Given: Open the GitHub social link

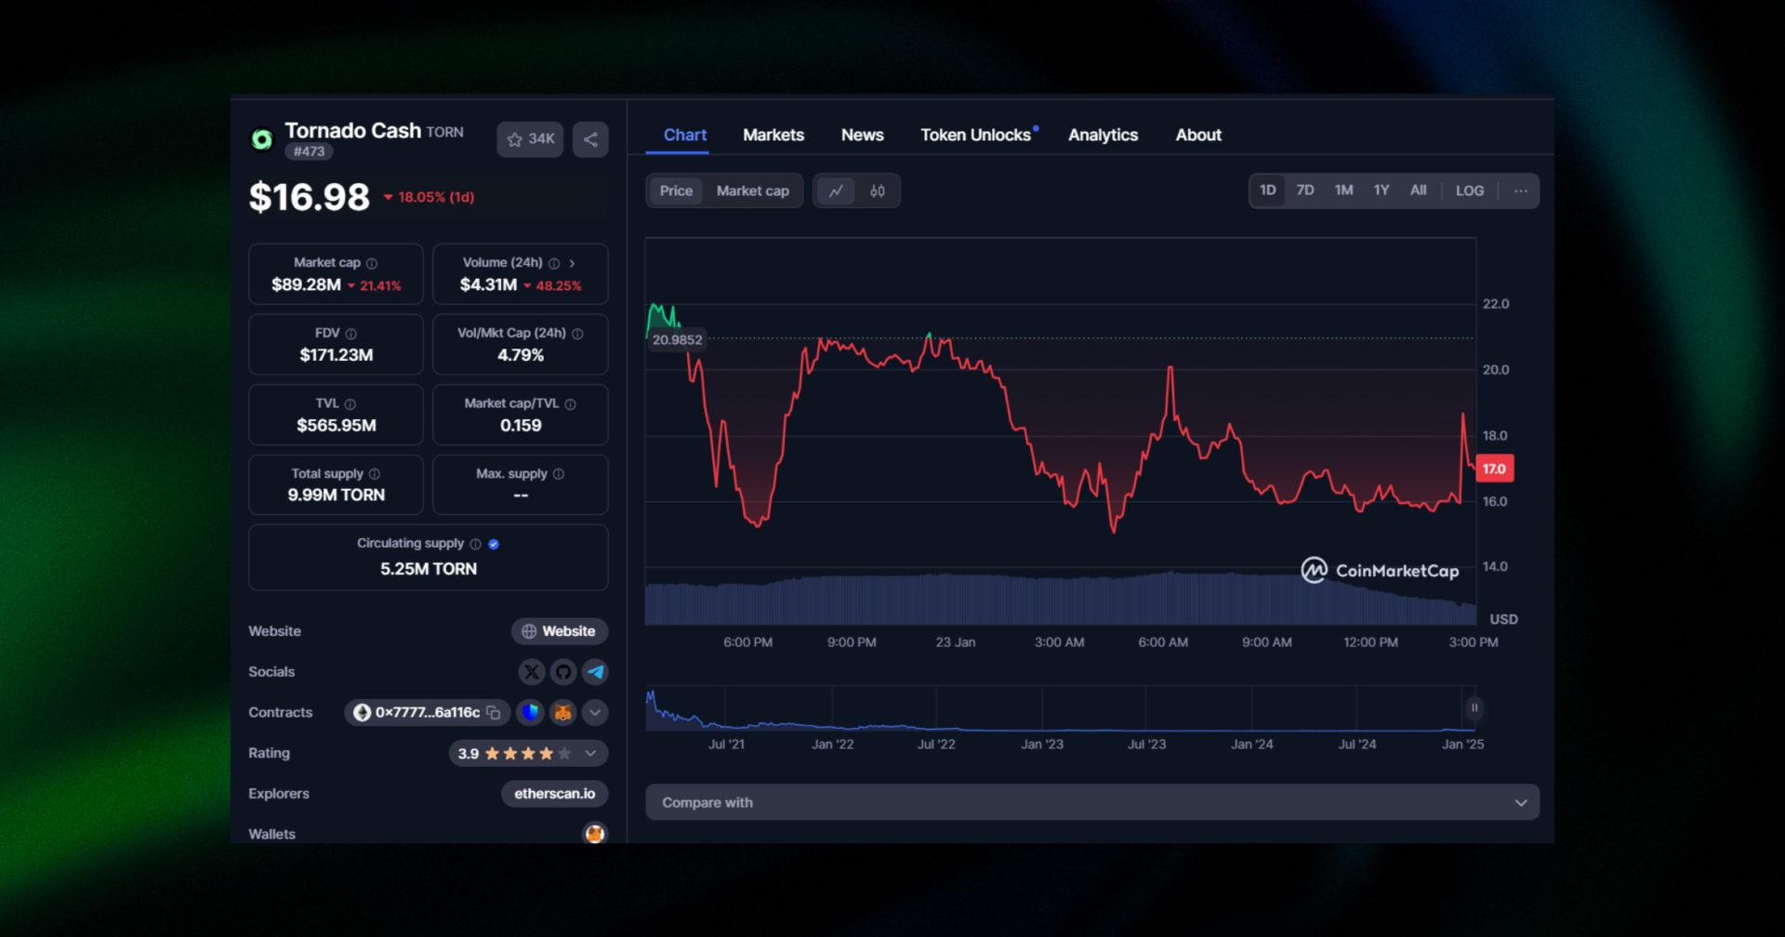Looking at the screenshot, I should (563, 671).
